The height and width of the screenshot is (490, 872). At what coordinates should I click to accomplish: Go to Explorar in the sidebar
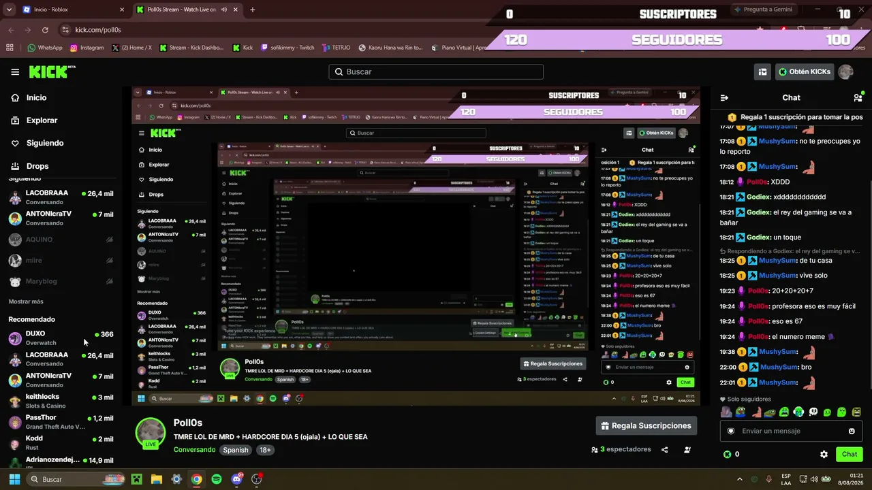[42, 120]
